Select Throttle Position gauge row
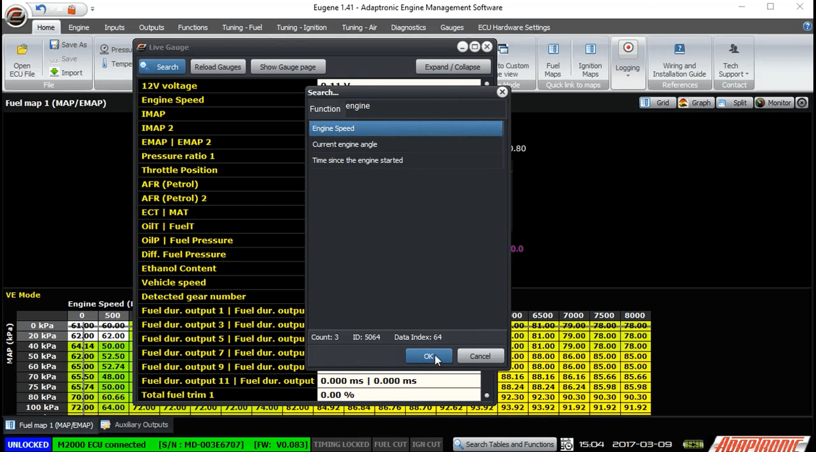816x452 pixels. tap(223, 170)
